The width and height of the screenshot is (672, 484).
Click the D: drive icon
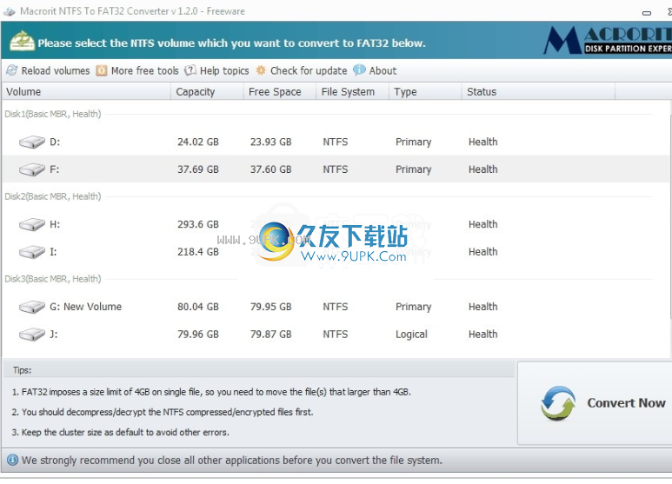coord(32,142)
